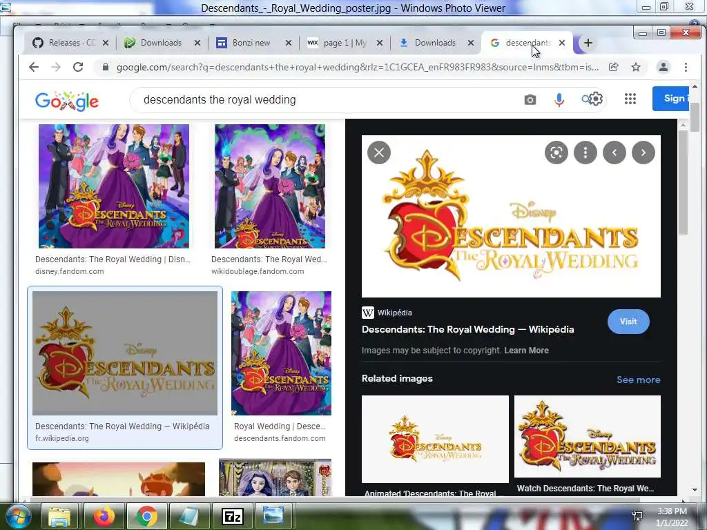707x530 pixels.
Task: Open a new browser tab
Action: click(x=588, y=43)
